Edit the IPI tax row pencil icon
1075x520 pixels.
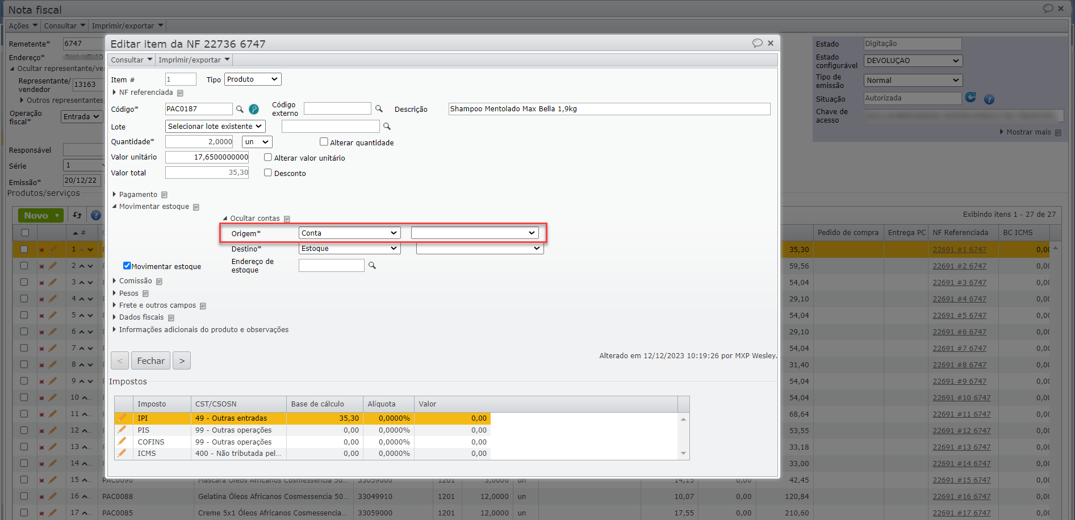(x=122, y=418)
